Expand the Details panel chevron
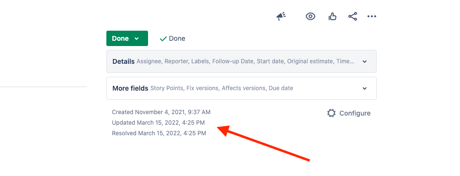Screen dimensions: 460x176 [x=365, y=61]
